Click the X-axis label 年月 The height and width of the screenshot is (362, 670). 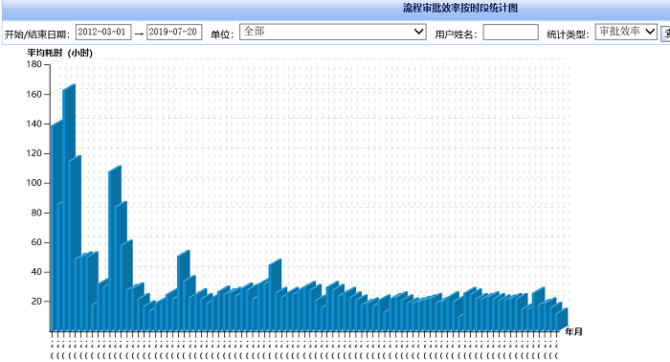coord(573,331)
